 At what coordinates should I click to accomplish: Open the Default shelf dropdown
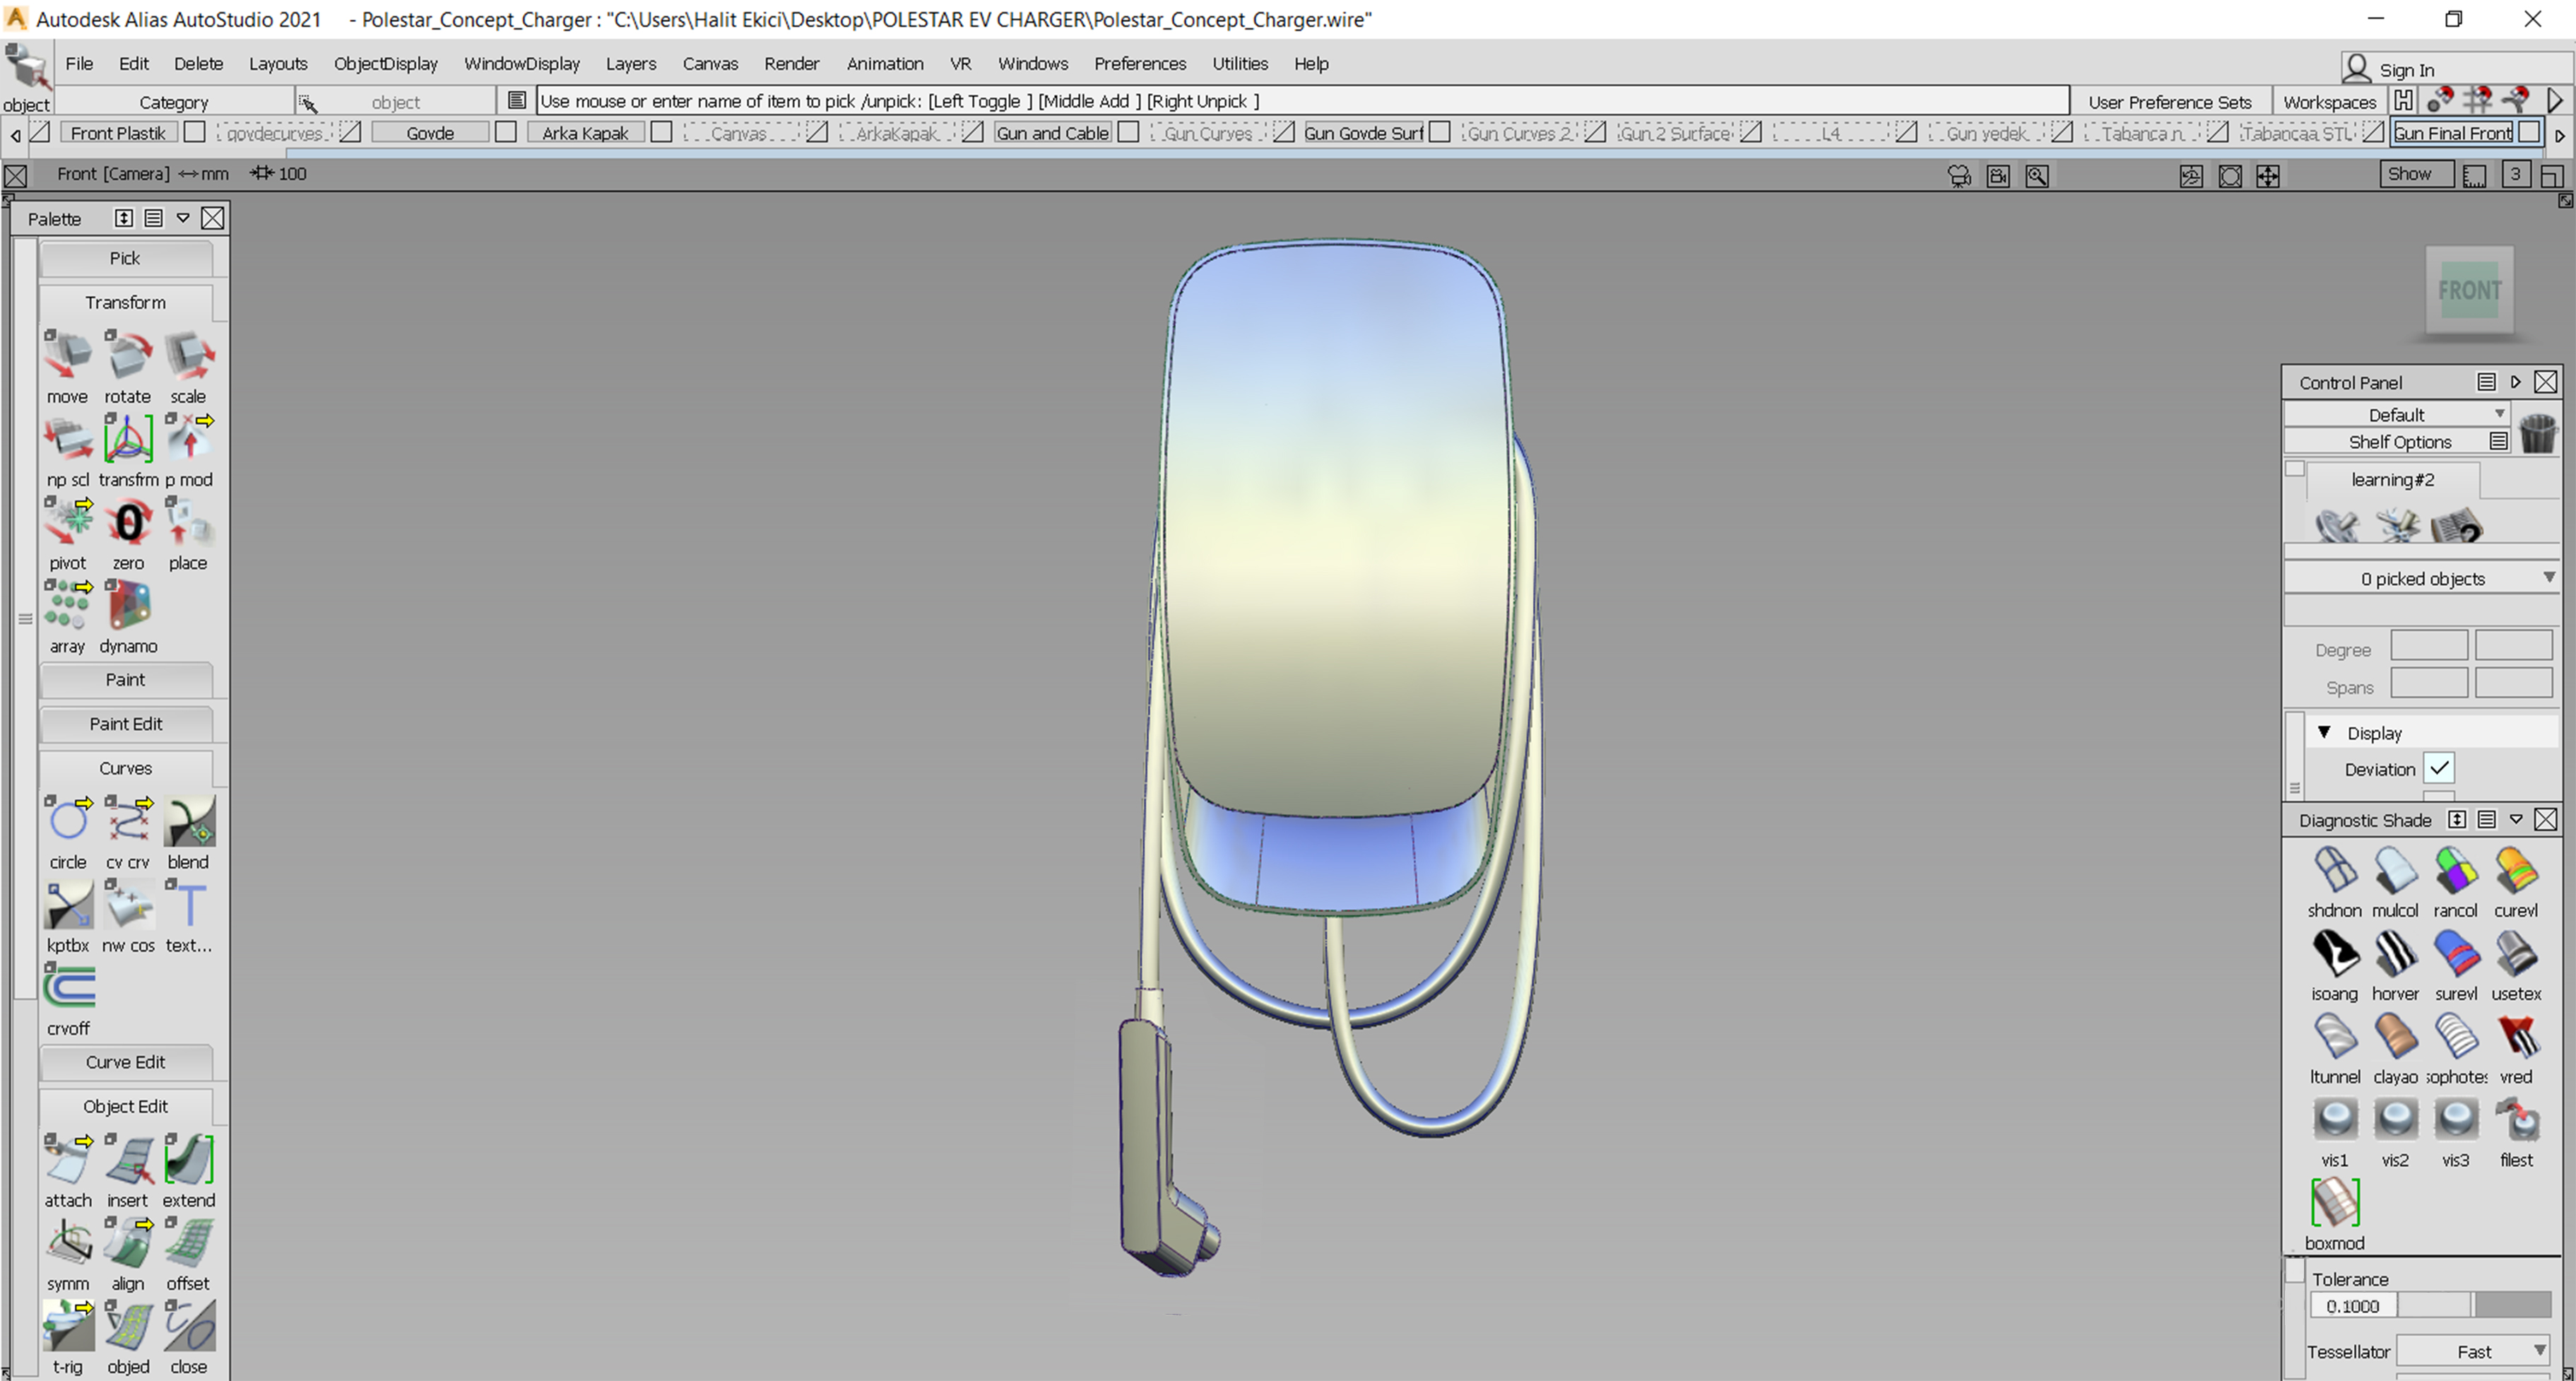[x=2397, y=413]
